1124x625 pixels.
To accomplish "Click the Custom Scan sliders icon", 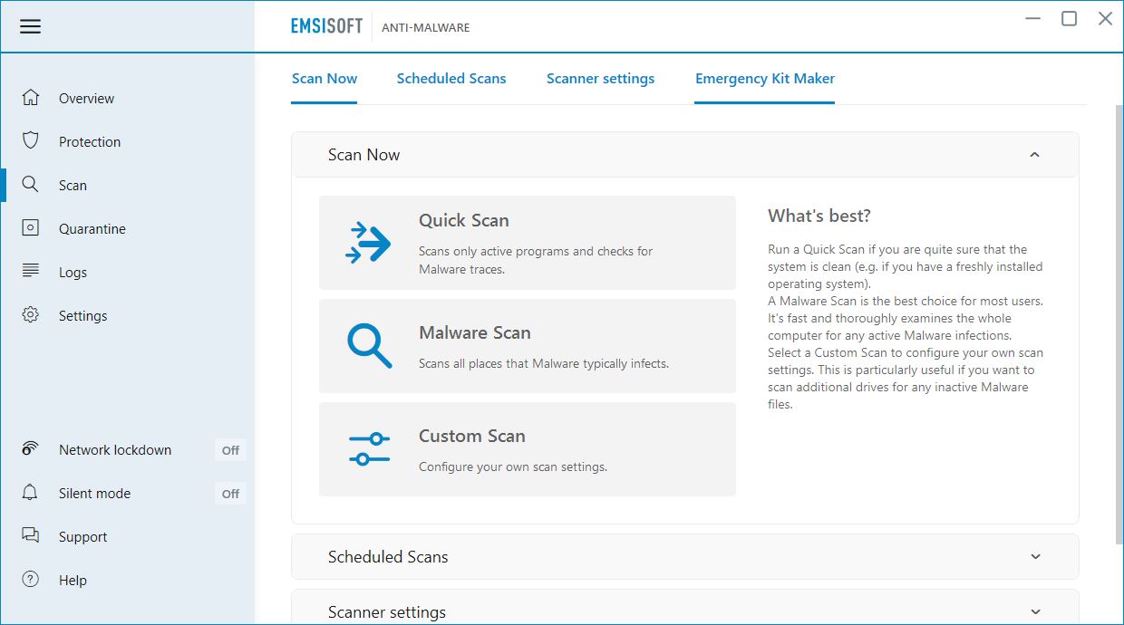I will click(x=369, y=449).
